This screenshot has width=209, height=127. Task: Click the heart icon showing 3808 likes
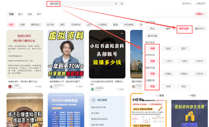click(77, 86)
